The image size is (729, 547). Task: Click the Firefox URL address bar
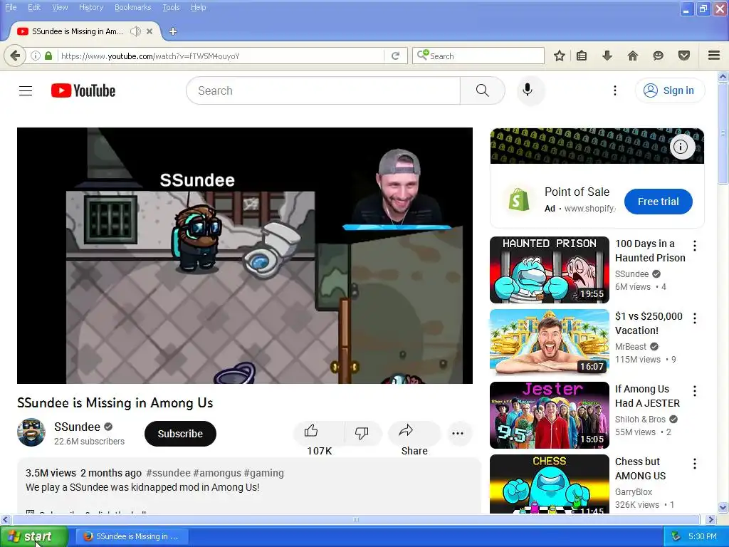[x=221, y=56]
